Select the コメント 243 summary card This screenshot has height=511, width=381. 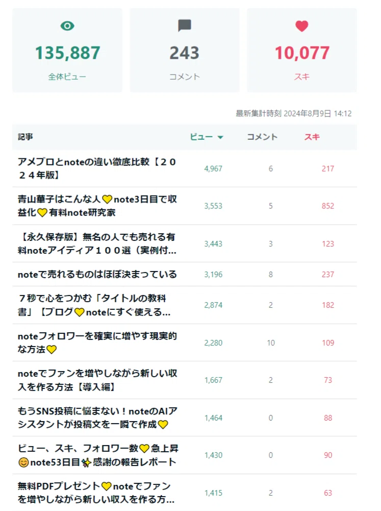click(185, 50)
